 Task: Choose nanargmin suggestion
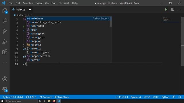(68, 37)
